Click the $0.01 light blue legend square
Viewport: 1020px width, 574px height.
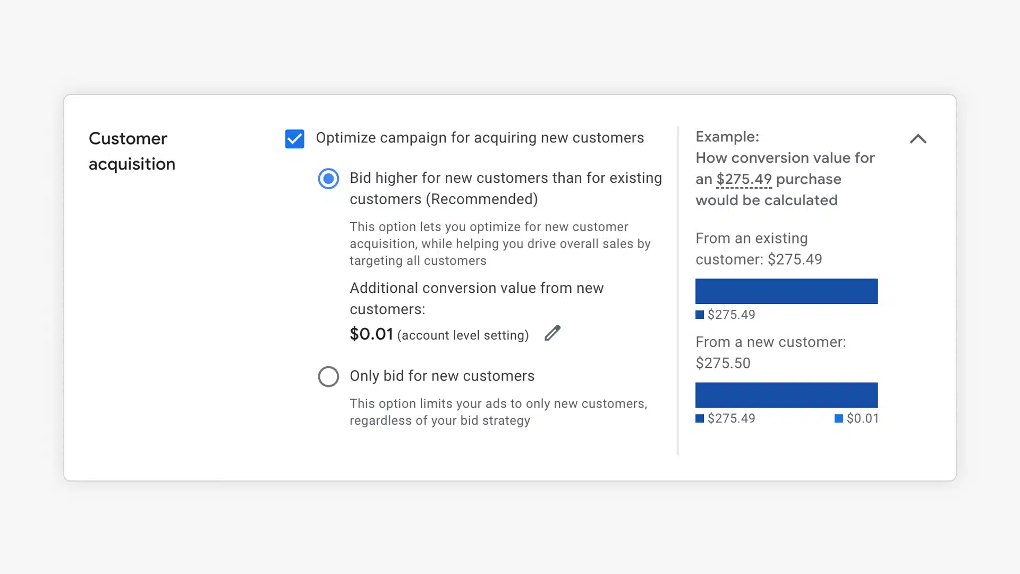[839, 419]
